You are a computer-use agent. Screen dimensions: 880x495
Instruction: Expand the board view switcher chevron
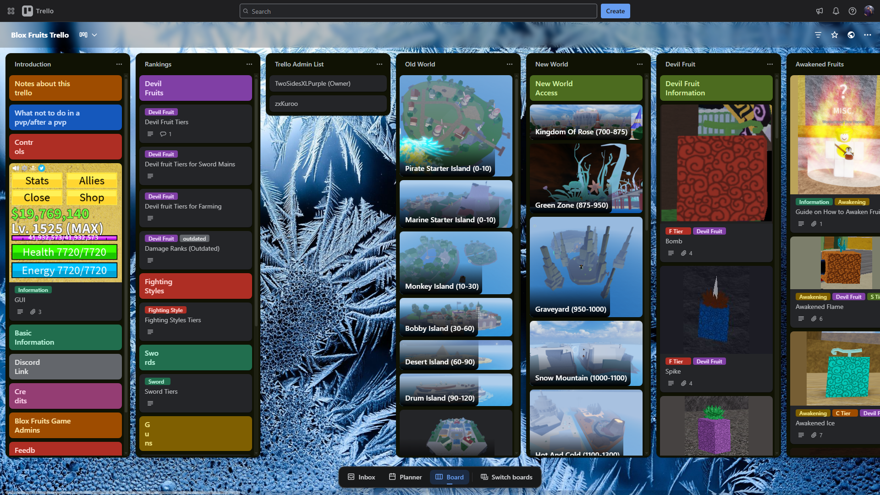(94, 35)
